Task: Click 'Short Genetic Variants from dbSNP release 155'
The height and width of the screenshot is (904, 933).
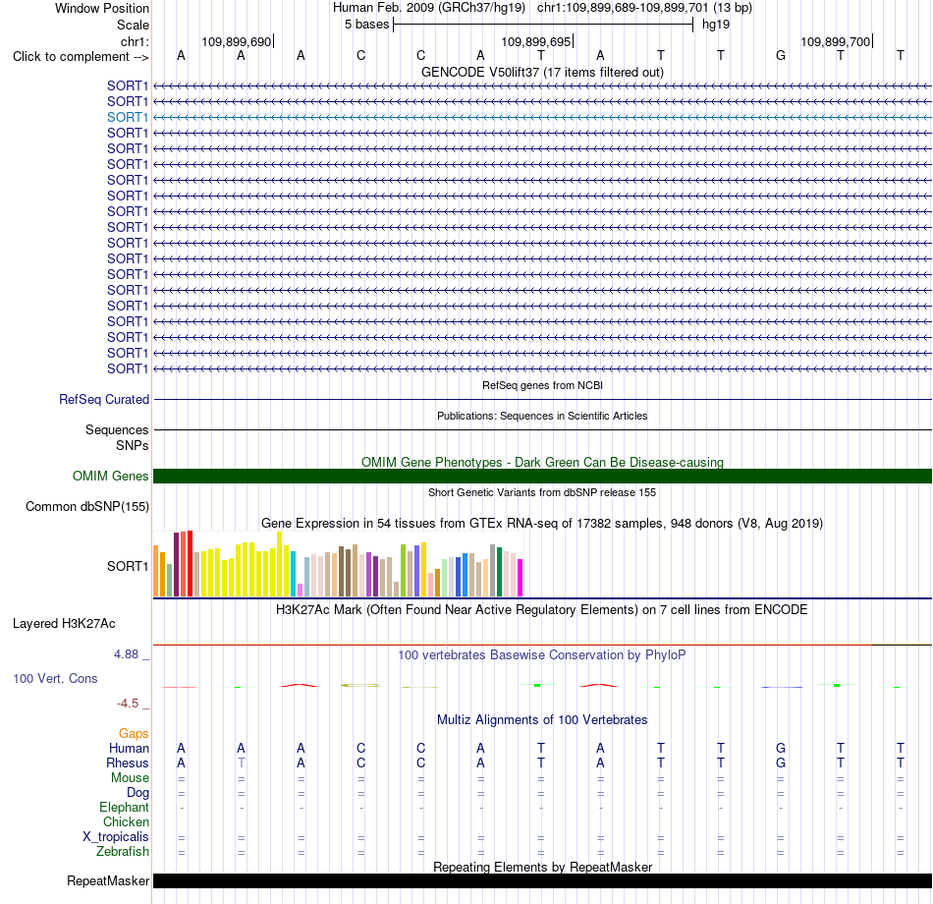Action: [542, 492]
